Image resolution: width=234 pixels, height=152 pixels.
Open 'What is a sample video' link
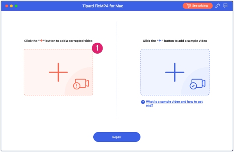coord(174,103)
